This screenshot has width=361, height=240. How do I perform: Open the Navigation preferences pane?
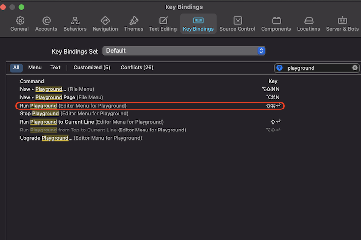pyautogui.click(x=105, y=24)
